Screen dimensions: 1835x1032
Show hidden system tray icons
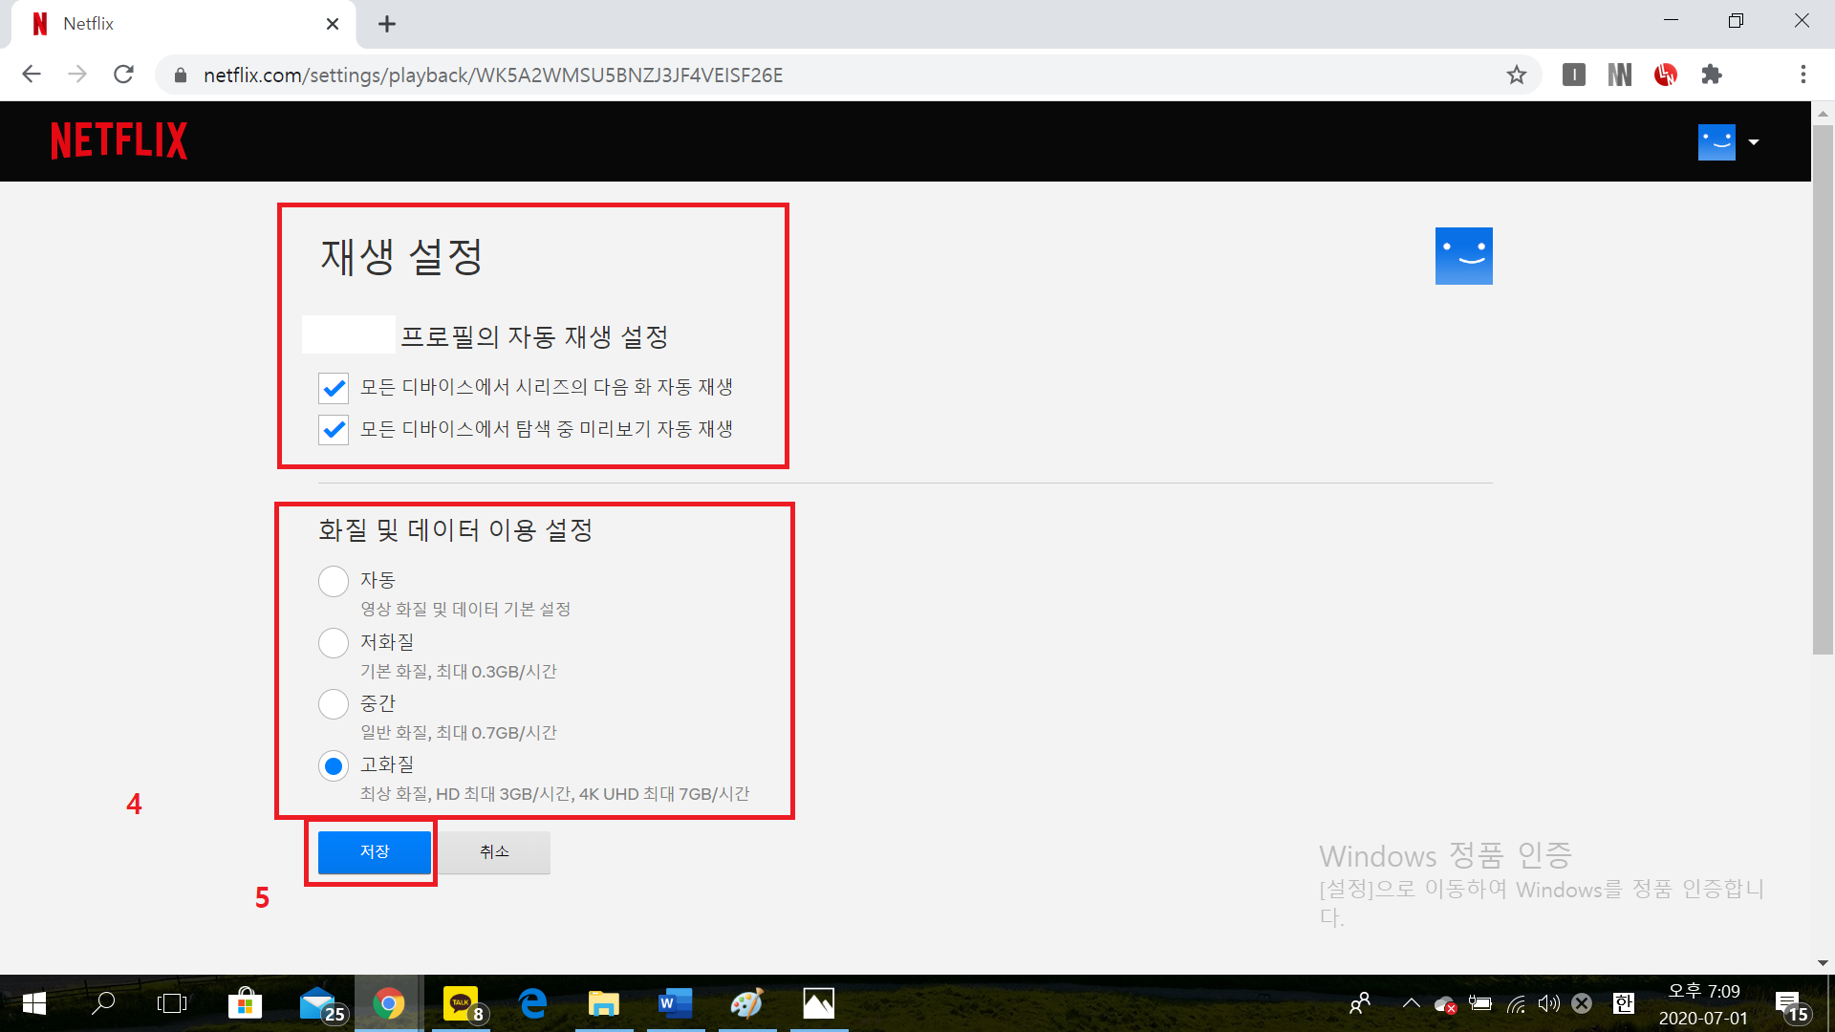coord(1411,1003)
